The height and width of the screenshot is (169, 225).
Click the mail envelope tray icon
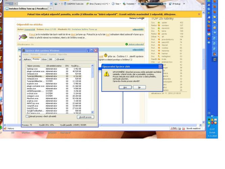click(x=216, y=120)
